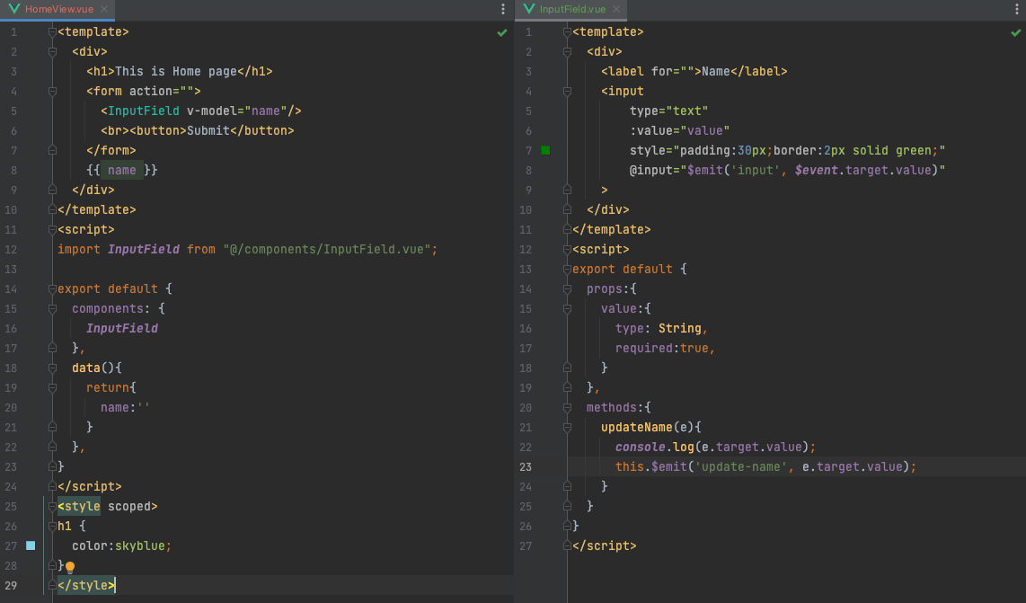Click the yellow lightbulb quick-fix icon
The image size is (1026, 603).
70,567
